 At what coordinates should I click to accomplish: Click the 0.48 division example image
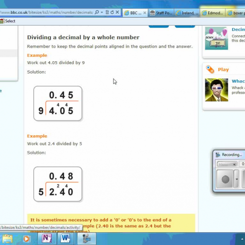click(x=58, y=184)
